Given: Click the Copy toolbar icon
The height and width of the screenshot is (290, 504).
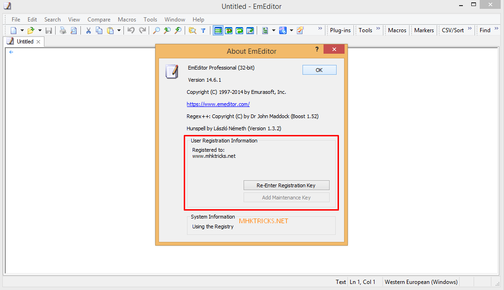Looking at the screenshot, I should click(99, 30).
